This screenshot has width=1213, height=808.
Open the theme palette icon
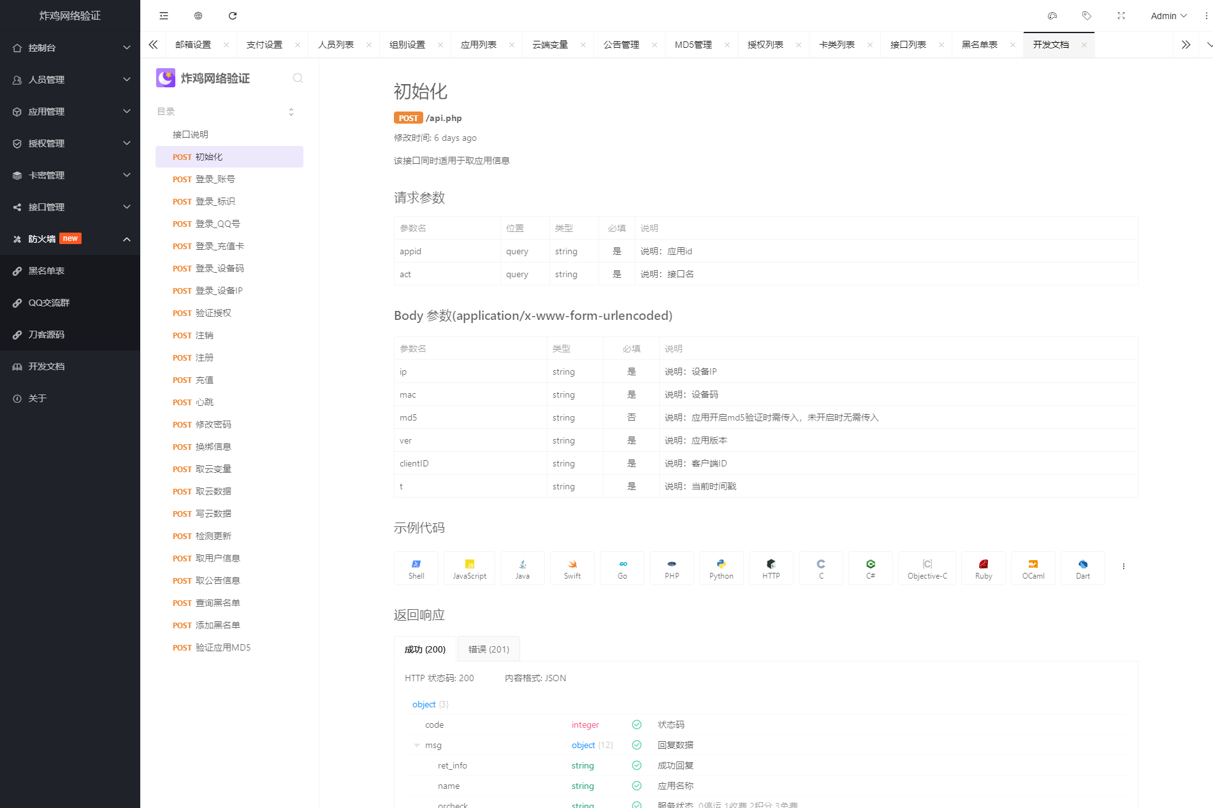(1052, 15)
